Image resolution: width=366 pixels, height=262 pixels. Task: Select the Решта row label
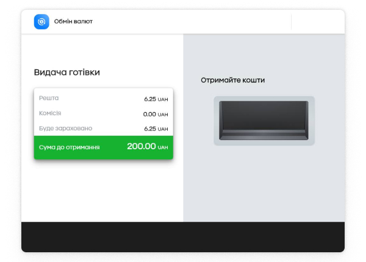tap(49, 98)
